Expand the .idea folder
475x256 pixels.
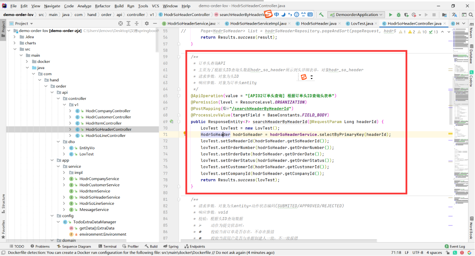pyautogui.click(x=14, y=37)
